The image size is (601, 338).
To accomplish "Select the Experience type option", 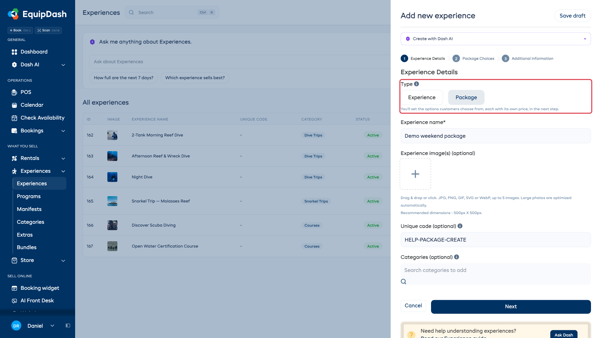I will (422, 97).
